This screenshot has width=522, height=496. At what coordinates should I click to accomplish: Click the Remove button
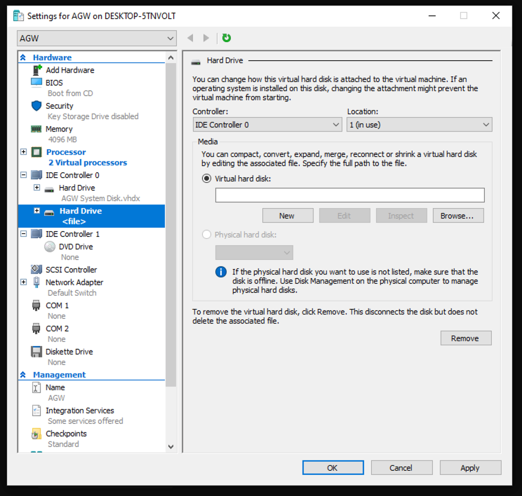[x=465, y=338]
